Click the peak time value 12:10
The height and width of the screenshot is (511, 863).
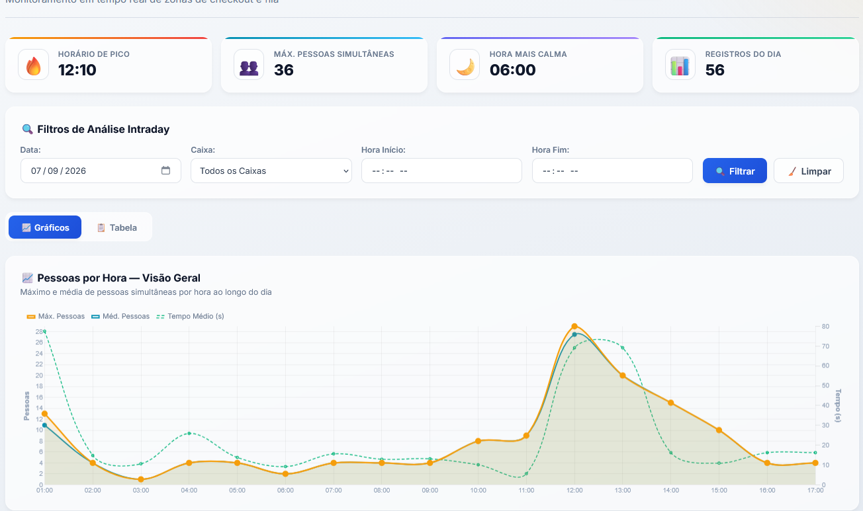pos(77,69)
